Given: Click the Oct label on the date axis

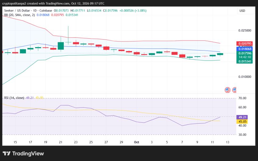Looking at the screenshot, I should click(137, 142).
